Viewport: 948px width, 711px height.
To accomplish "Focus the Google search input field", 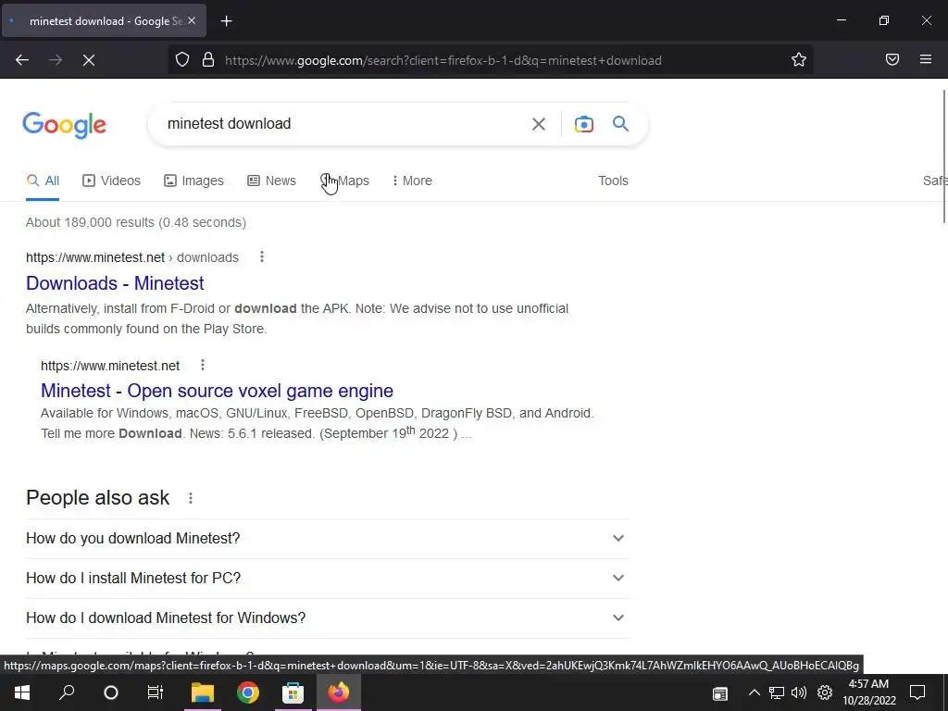I will [x=342, y=124].
